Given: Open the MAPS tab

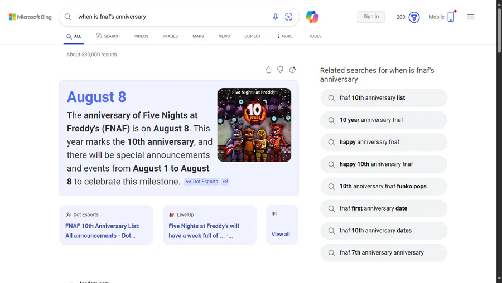Looking at the screenshot, I should click(x=198, y=36).
